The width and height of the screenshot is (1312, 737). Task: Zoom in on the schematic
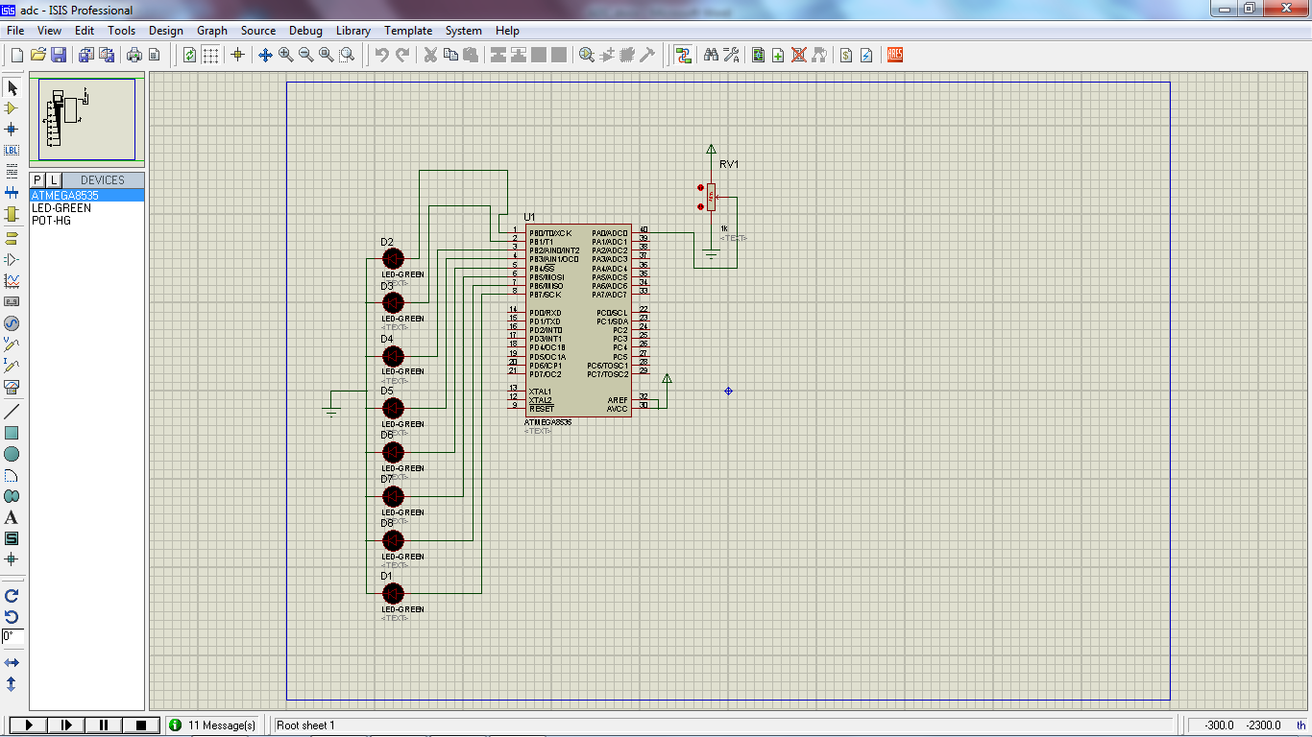(283, 55)
